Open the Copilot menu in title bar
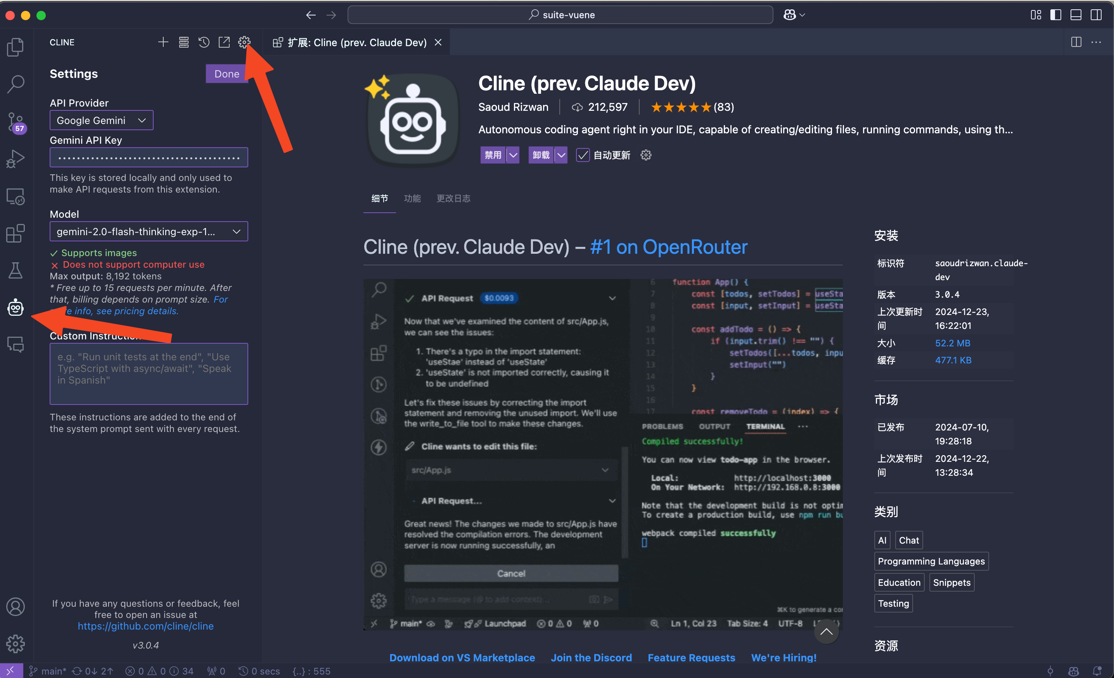Viewport: 1114px width, 678px height. click(794, 15)
